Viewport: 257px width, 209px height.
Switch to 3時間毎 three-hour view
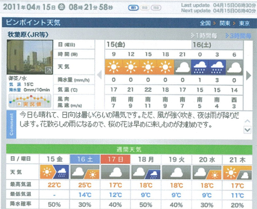pyautogui.click(x=238, y=35)
